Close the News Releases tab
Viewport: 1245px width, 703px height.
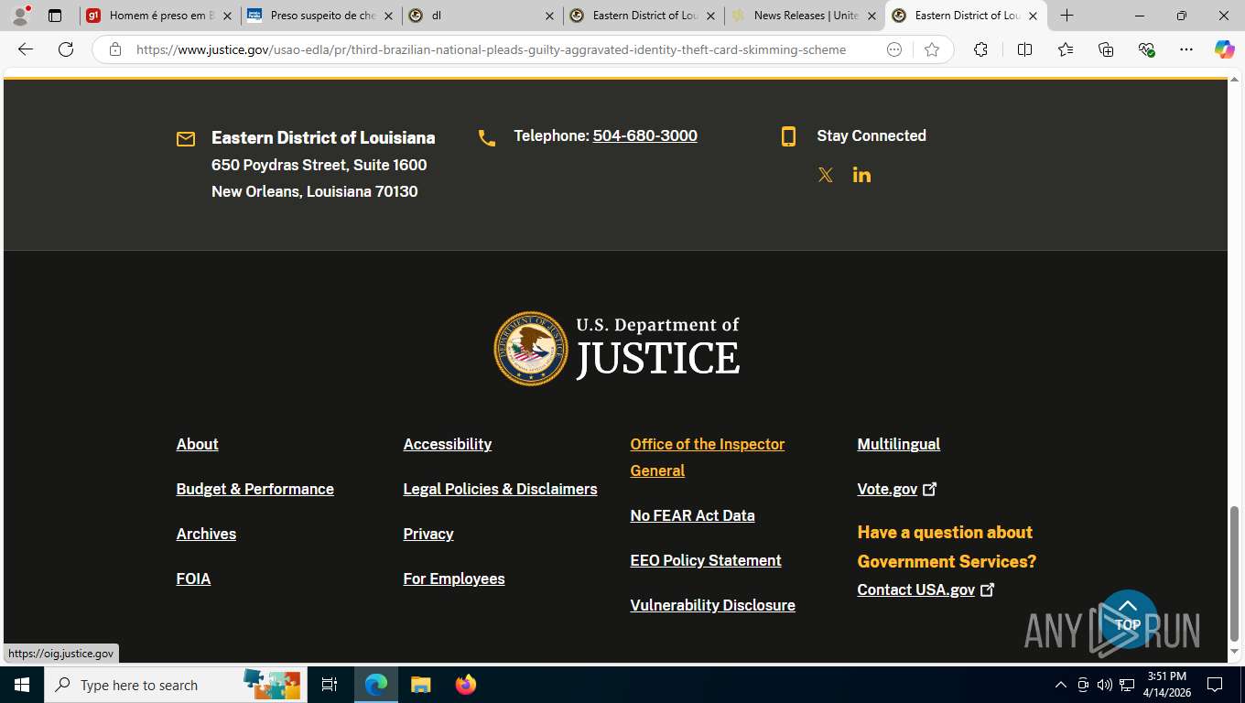(871, 16)
